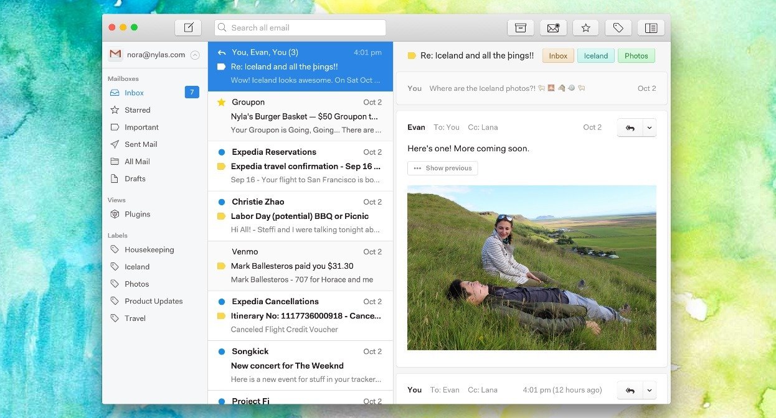Open the label tag picker in toolbar
776x418 pixels.
tap(618, 27)
